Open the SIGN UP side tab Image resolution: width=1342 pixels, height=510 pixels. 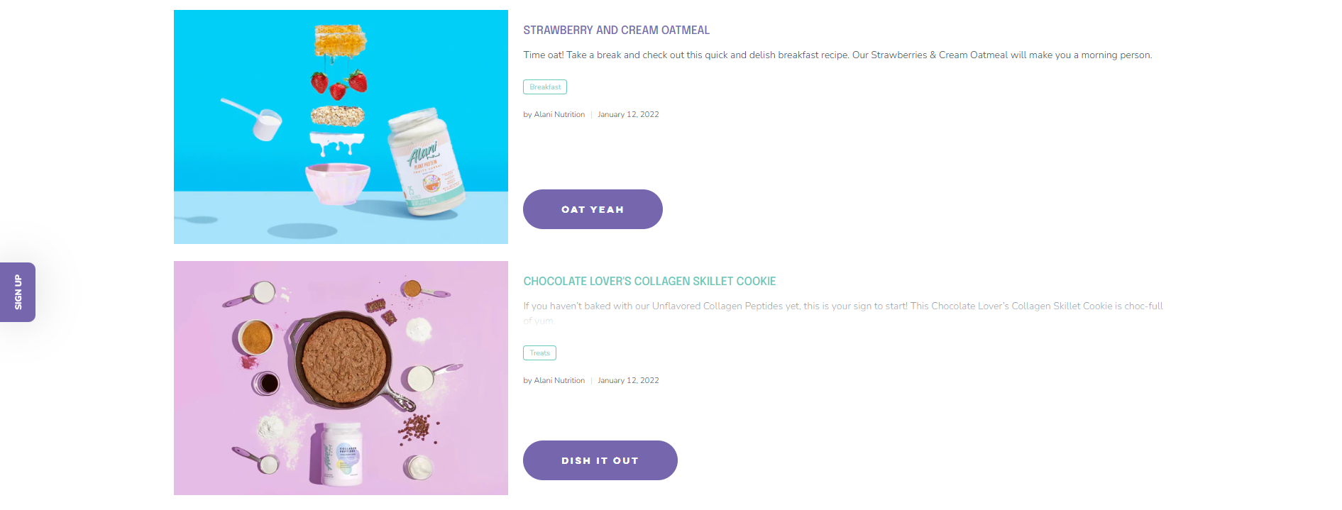(x=18, y=292)
